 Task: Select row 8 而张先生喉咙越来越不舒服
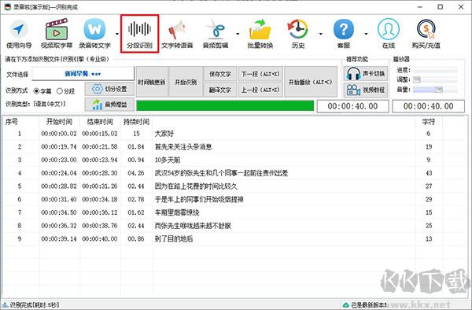pyautogui.click(x=193, y=226)
